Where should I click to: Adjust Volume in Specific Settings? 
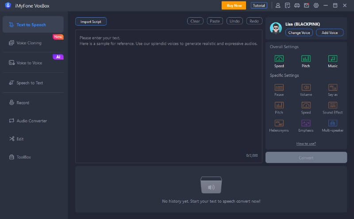[306, 90]
